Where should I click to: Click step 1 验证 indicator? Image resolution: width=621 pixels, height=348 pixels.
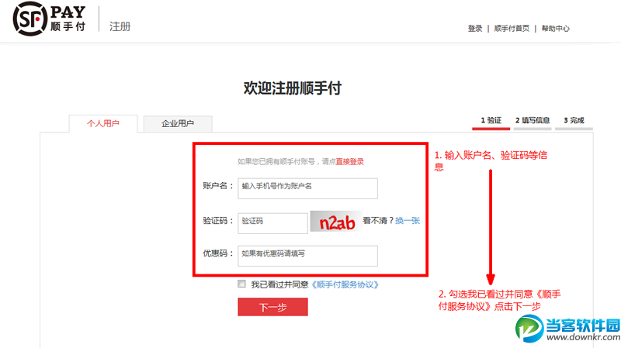point(491,121)
